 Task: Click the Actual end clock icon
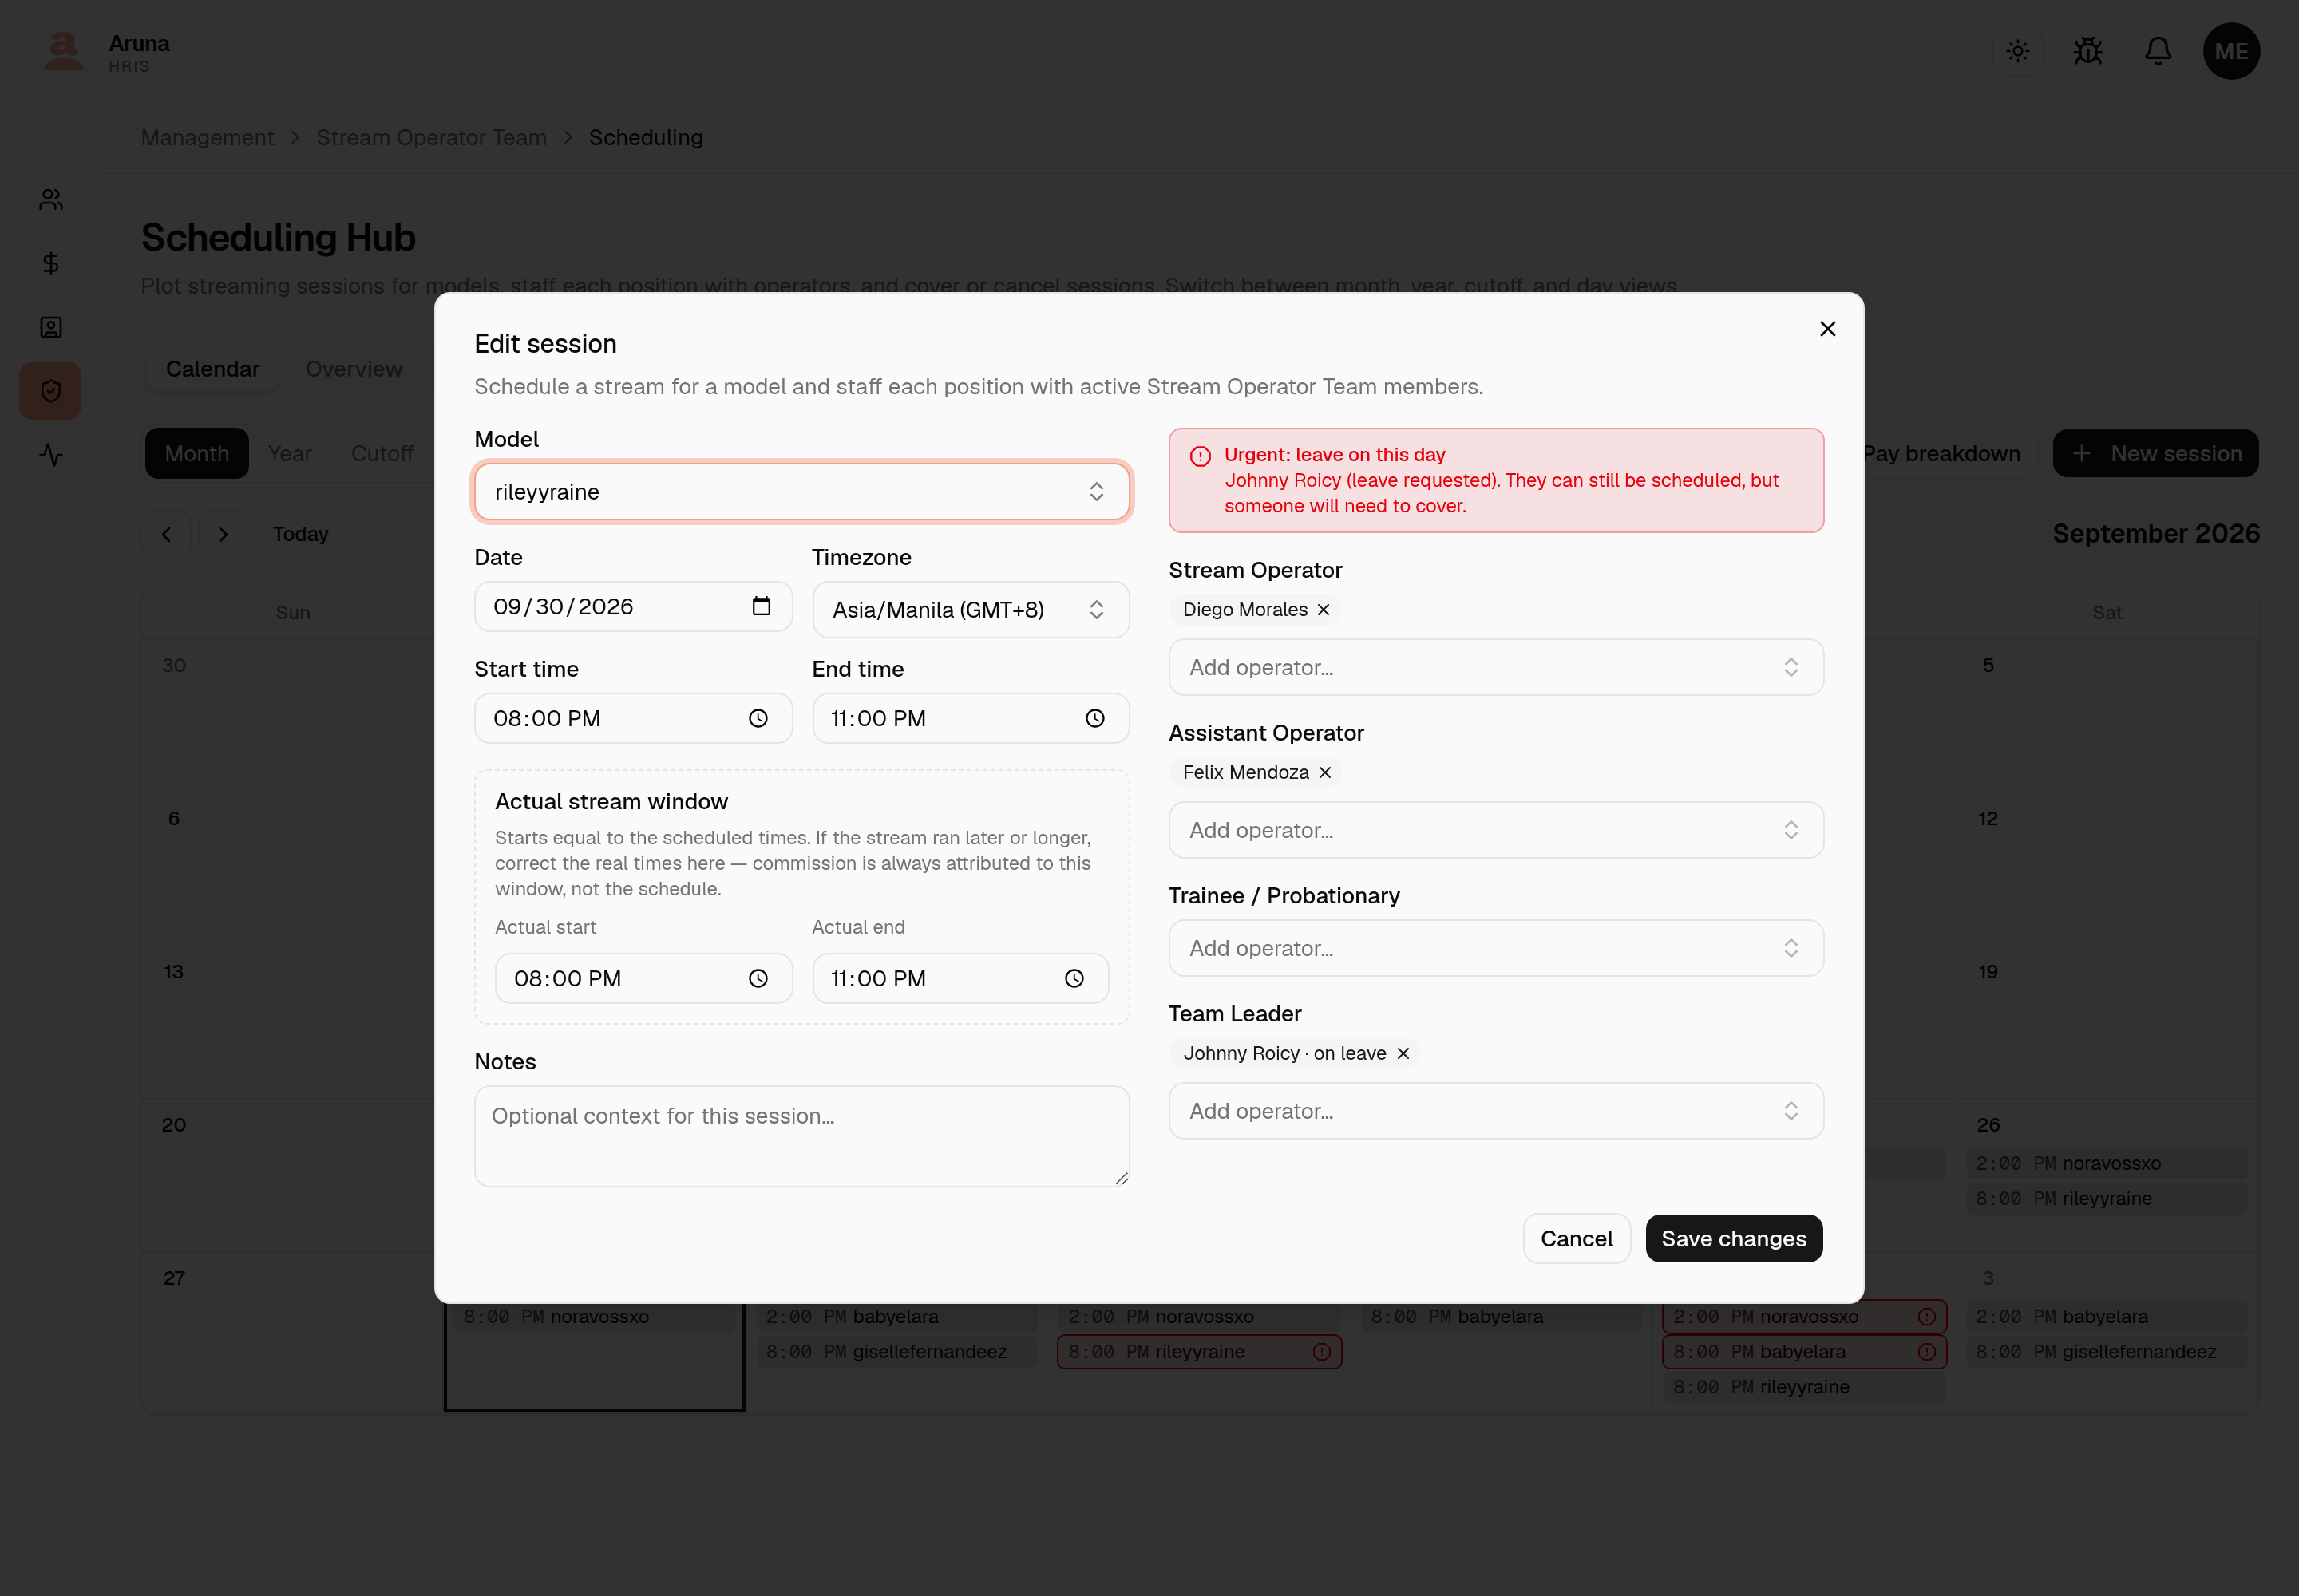1074,978
